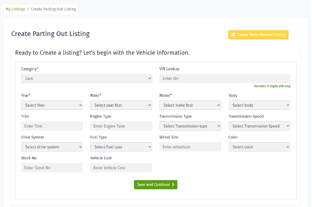Go to My Listings breadcrumb link
312x207 pixels.
coord(15,9)
